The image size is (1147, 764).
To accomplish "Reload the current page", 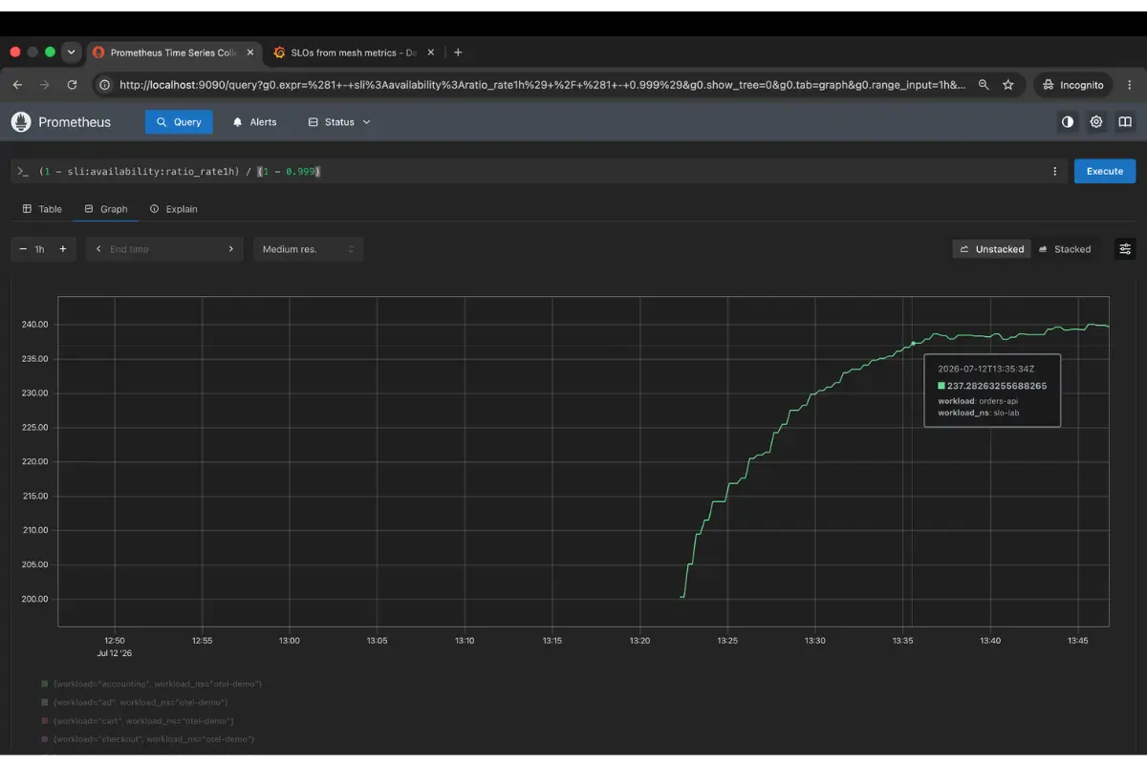I will [x=72, y=85].
